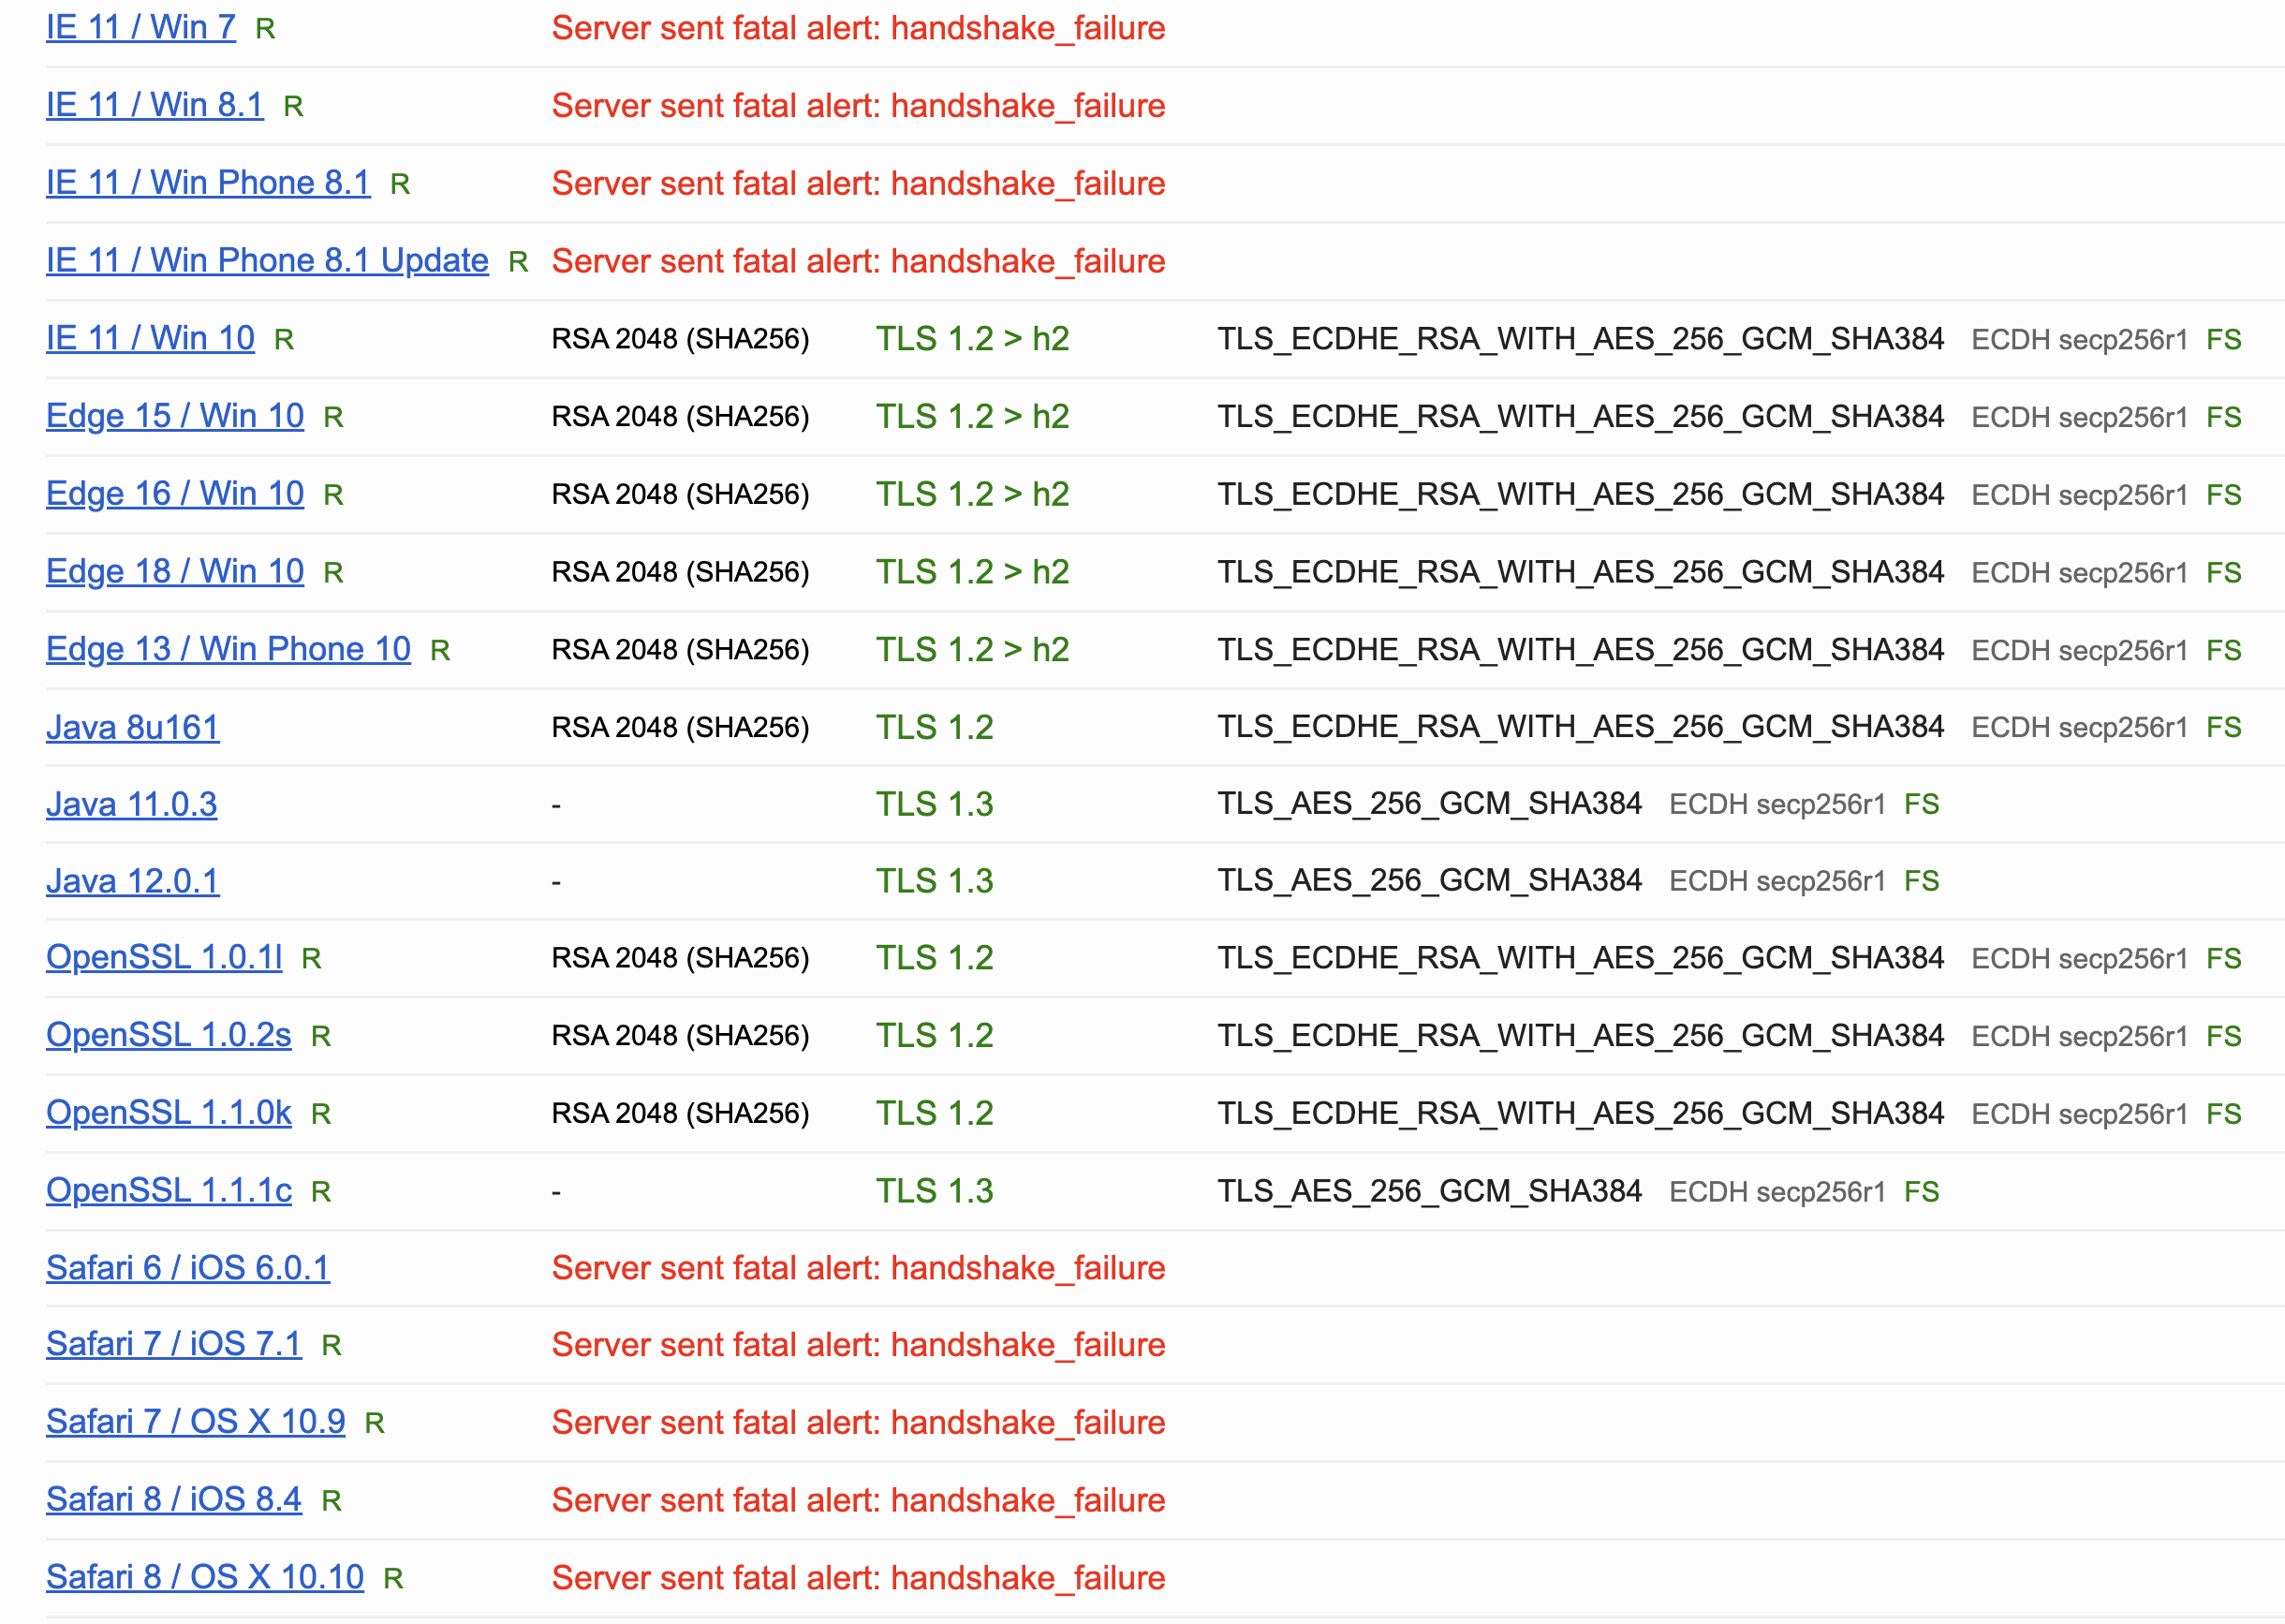Select IE 11 / Win Phone 8.1 Update link
The height and width of the screenshot is (1624, 2285).
[x=266, y=260]
